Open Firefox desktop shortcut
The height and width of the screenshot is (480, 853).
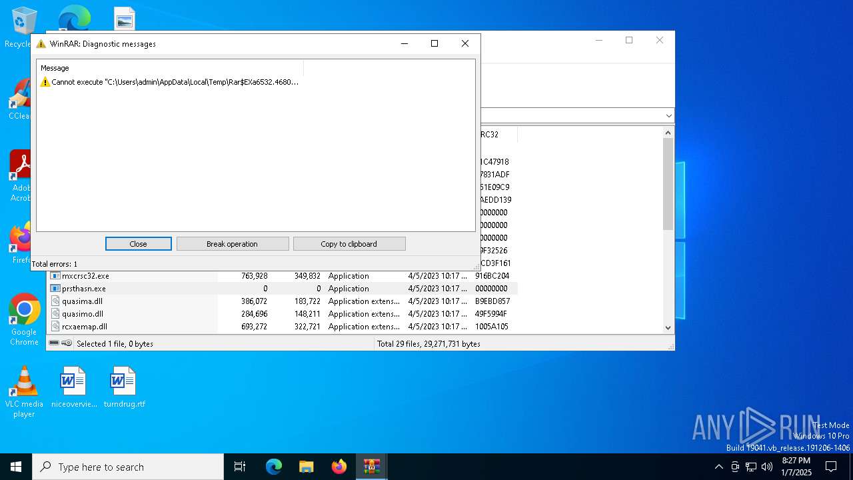pos(21,243)
